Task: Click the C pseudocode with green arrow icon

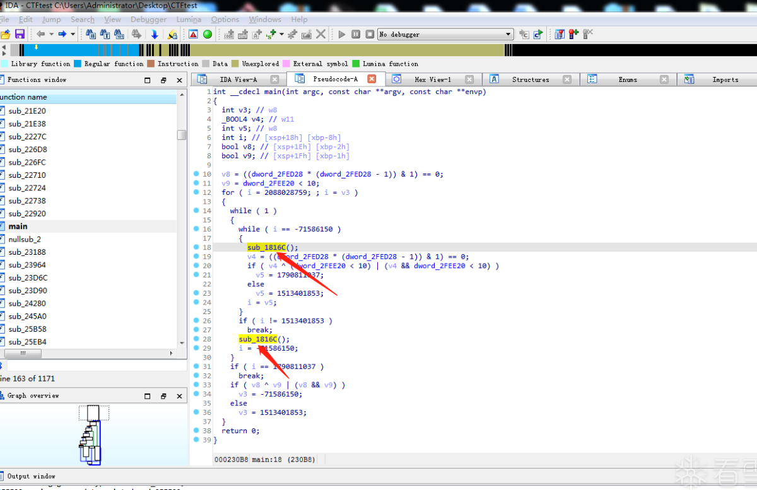Action: pos(538,34)
